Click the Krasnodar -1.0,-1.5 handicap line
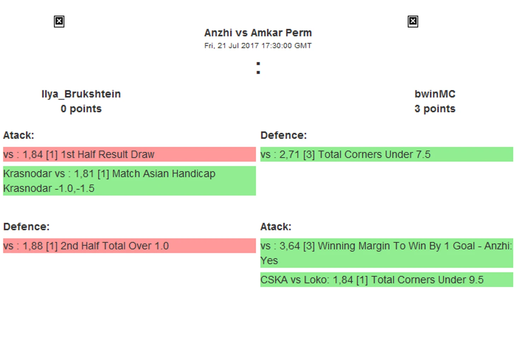 coord(49,188)
